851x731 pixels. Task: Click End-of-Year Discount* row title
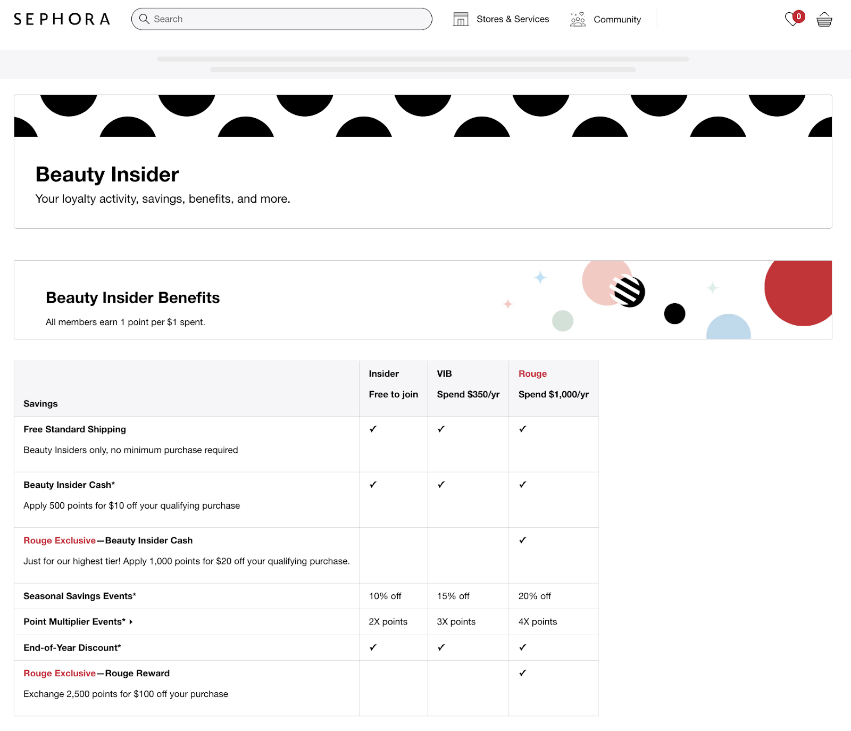coord(72,648)
